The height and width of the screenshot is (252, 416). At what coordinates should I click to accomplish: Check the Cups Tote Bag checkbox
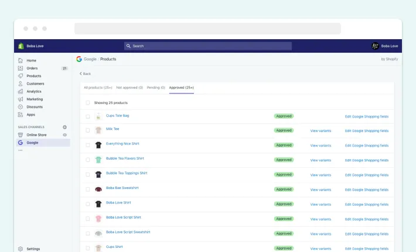(x=88, y=116)
